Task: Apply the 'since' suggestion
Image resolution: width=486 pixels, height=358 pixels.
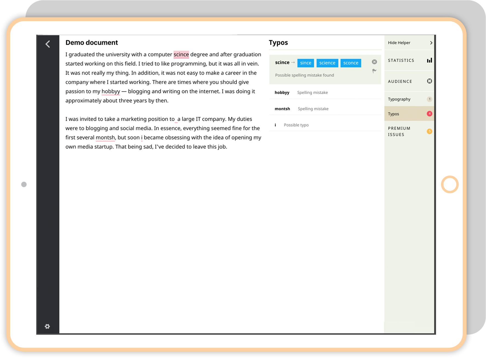Action: (306, 63)
